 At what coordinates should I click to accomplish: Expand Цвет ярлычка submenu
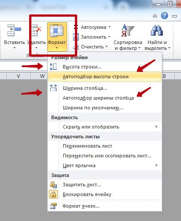click(x=105, y=165)
